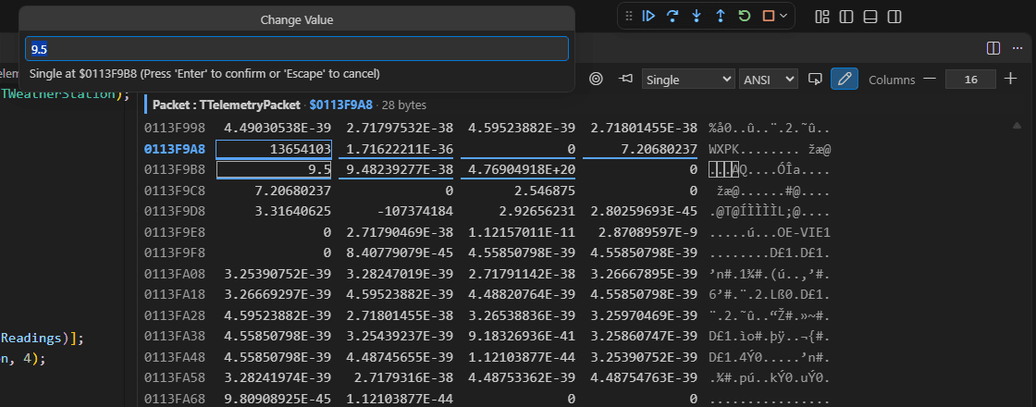Viewport: 1036px width, 407px height.
Task: Click the value 2.87089597E-9
Action: coord(648,232)
